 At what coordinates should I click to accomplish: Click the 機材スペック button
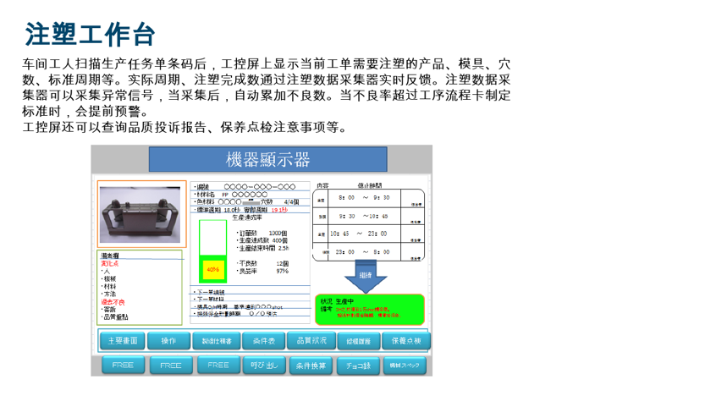click(x=405, y=366)
